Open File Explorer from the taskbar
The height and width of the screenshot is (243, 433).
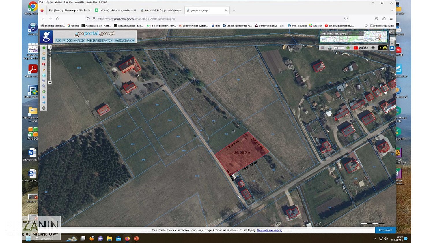(109, 238)
